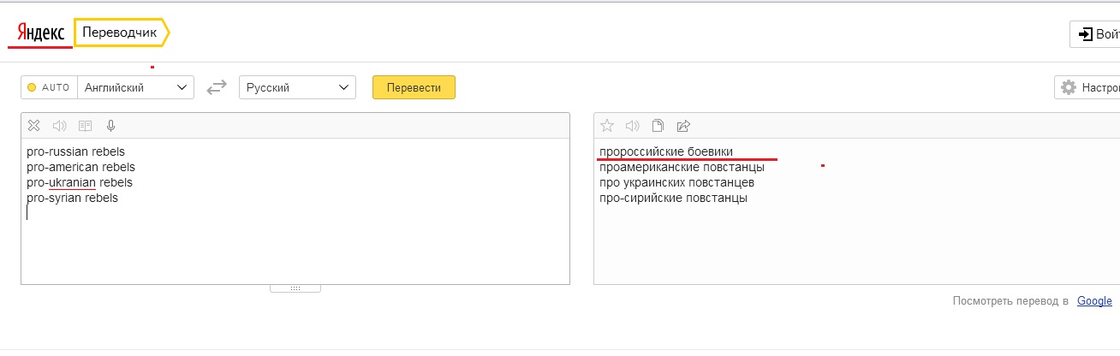Open the Английский source language dropdown
1120x356 pixels.
coord(135,87)
